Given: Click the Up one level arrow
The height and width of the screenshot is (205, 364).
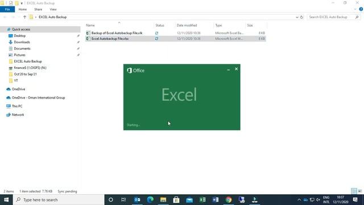Looking at the screenshot, I should [x=24, y=17].
